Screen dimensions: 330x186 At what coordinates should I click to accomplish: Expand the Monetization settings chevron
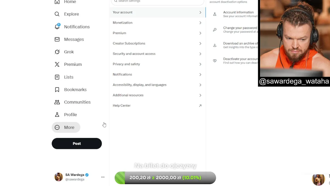[200, 23]
